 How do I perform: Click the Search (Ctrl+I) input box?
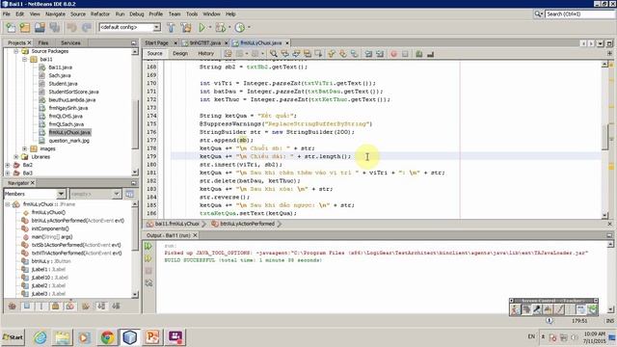coord(580,14)
